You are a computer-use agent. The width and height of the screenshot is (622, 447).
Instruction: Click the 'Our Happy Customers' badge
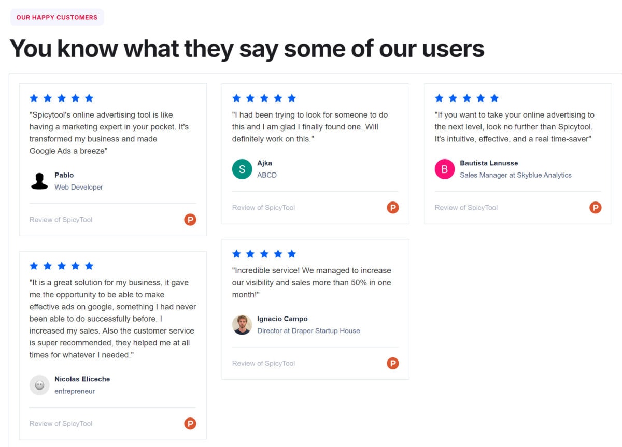pyautogui.click(x=57, y=17)
